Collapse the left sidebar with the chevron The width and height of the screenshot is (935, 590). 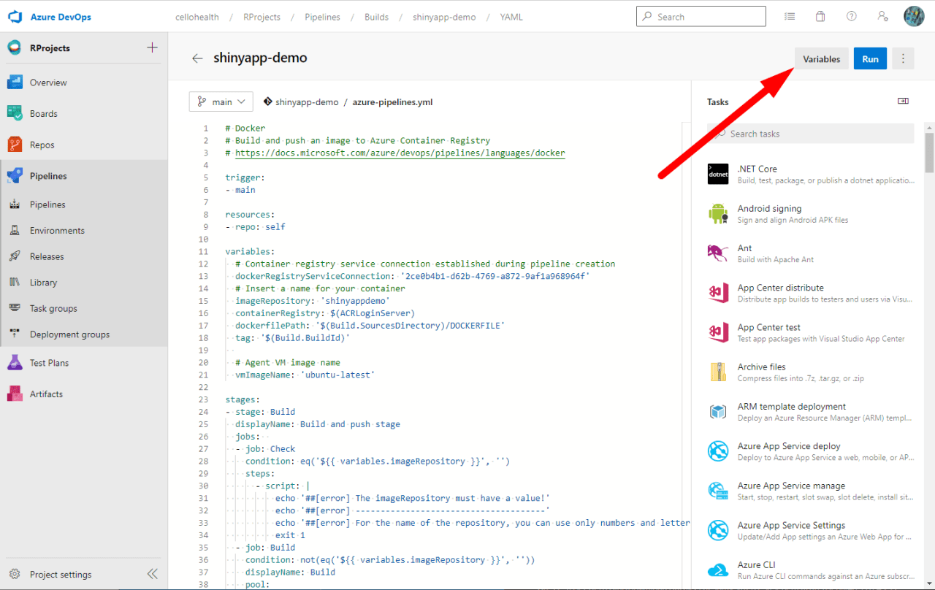point(153,573)
